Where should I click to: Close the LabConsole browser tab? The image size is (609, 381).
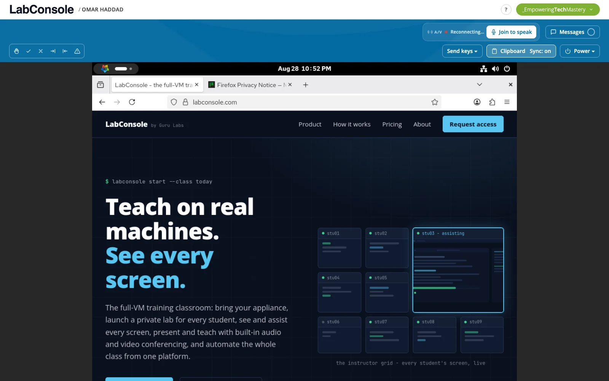point(197,85)
